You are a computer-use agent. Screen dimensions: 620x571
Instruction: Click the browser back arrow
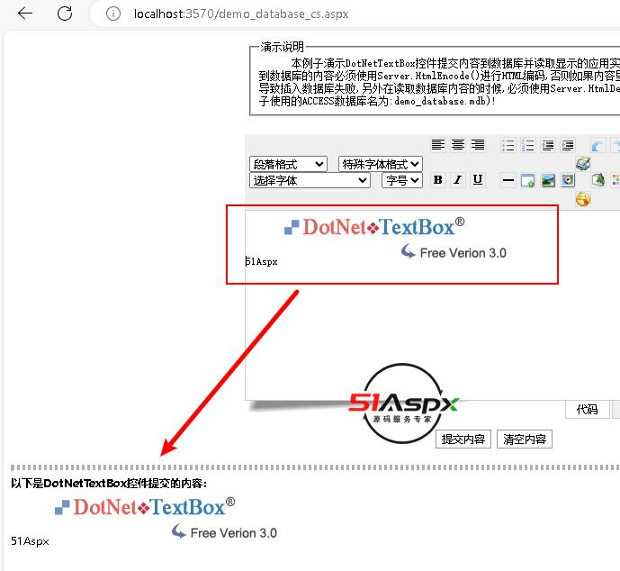(x=25, y=14)
